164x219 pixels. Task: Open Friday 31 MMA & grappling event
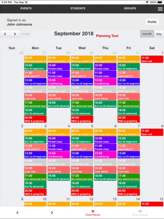129,119
